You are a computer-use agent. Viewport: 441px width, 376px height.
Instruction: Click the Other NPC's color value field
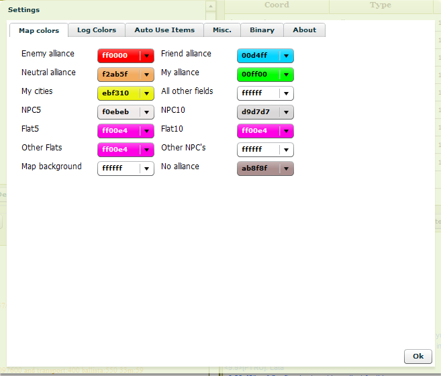tap(258, 150)
